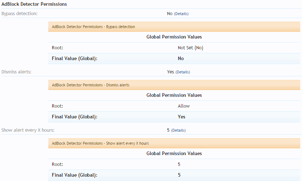Click Global Permission Values heading under Dismiss alerts
Screen dimensions: 302x181
coord(174,95)
